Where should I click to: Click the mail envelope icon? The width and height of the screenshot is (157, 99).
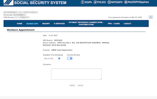tap(151, 17)
